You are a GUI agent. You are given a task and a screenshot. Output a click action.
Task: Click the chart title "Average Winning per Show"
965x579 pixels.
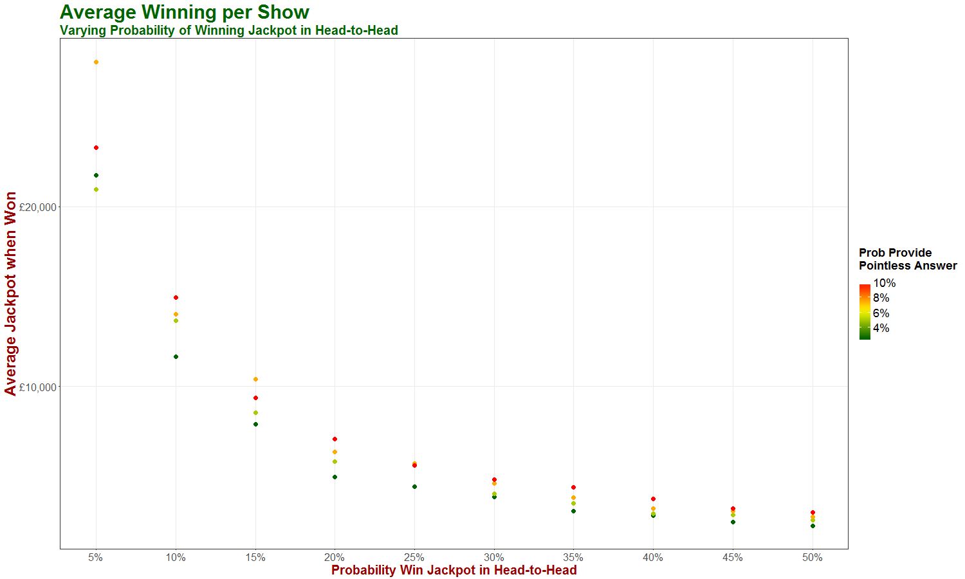click(x=185, y=12)
